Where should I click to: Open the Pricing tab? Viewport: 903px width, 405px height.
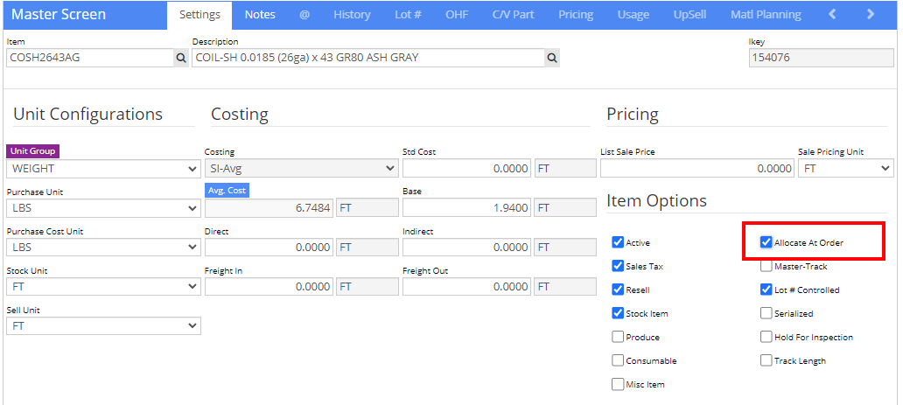pos(576,15)
